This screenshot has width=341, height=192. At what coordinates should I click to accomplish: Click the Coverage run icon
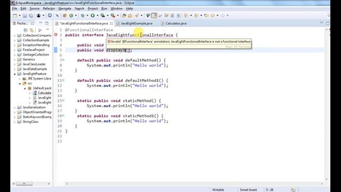(x=103, y=15)
